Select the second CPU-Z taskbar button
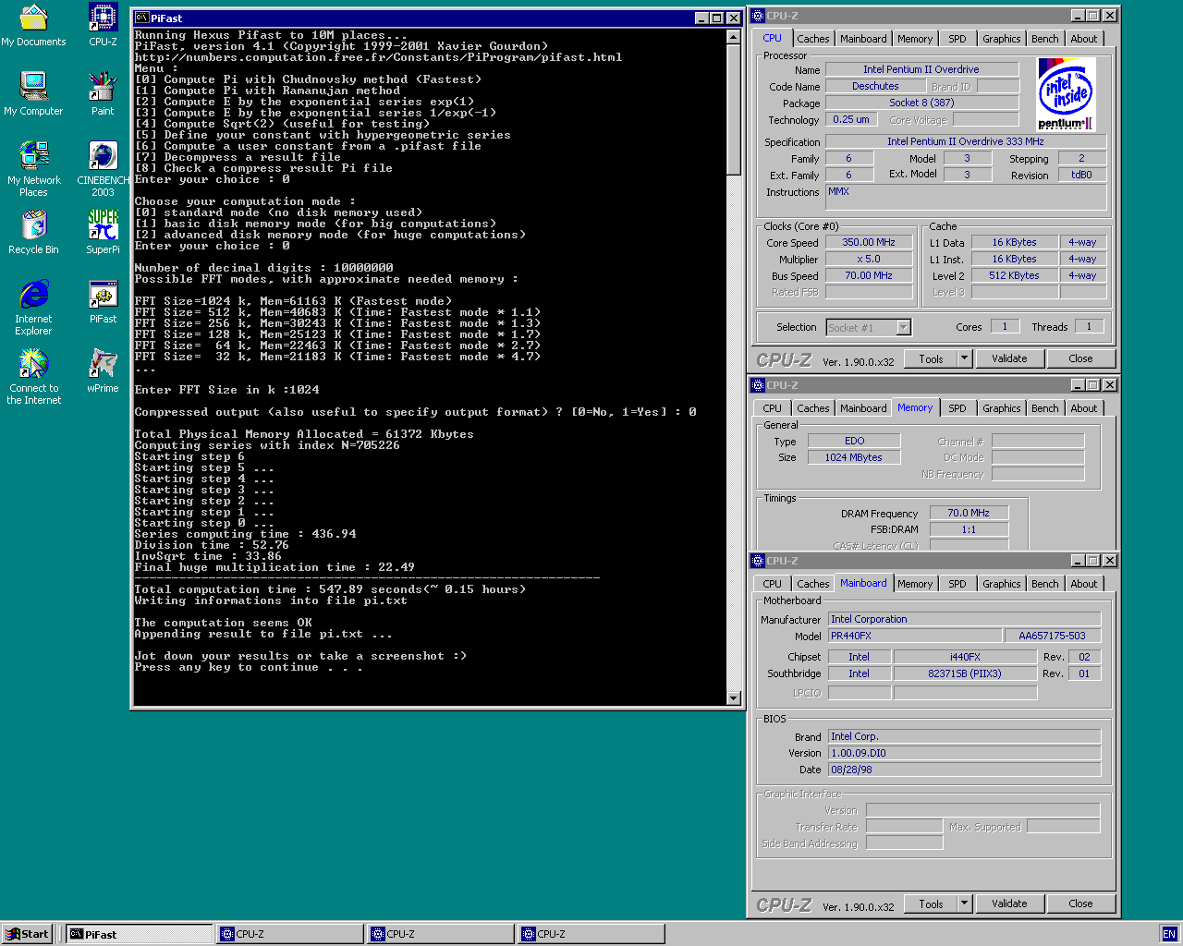The image size is (1183, 946). click(441, 934)
